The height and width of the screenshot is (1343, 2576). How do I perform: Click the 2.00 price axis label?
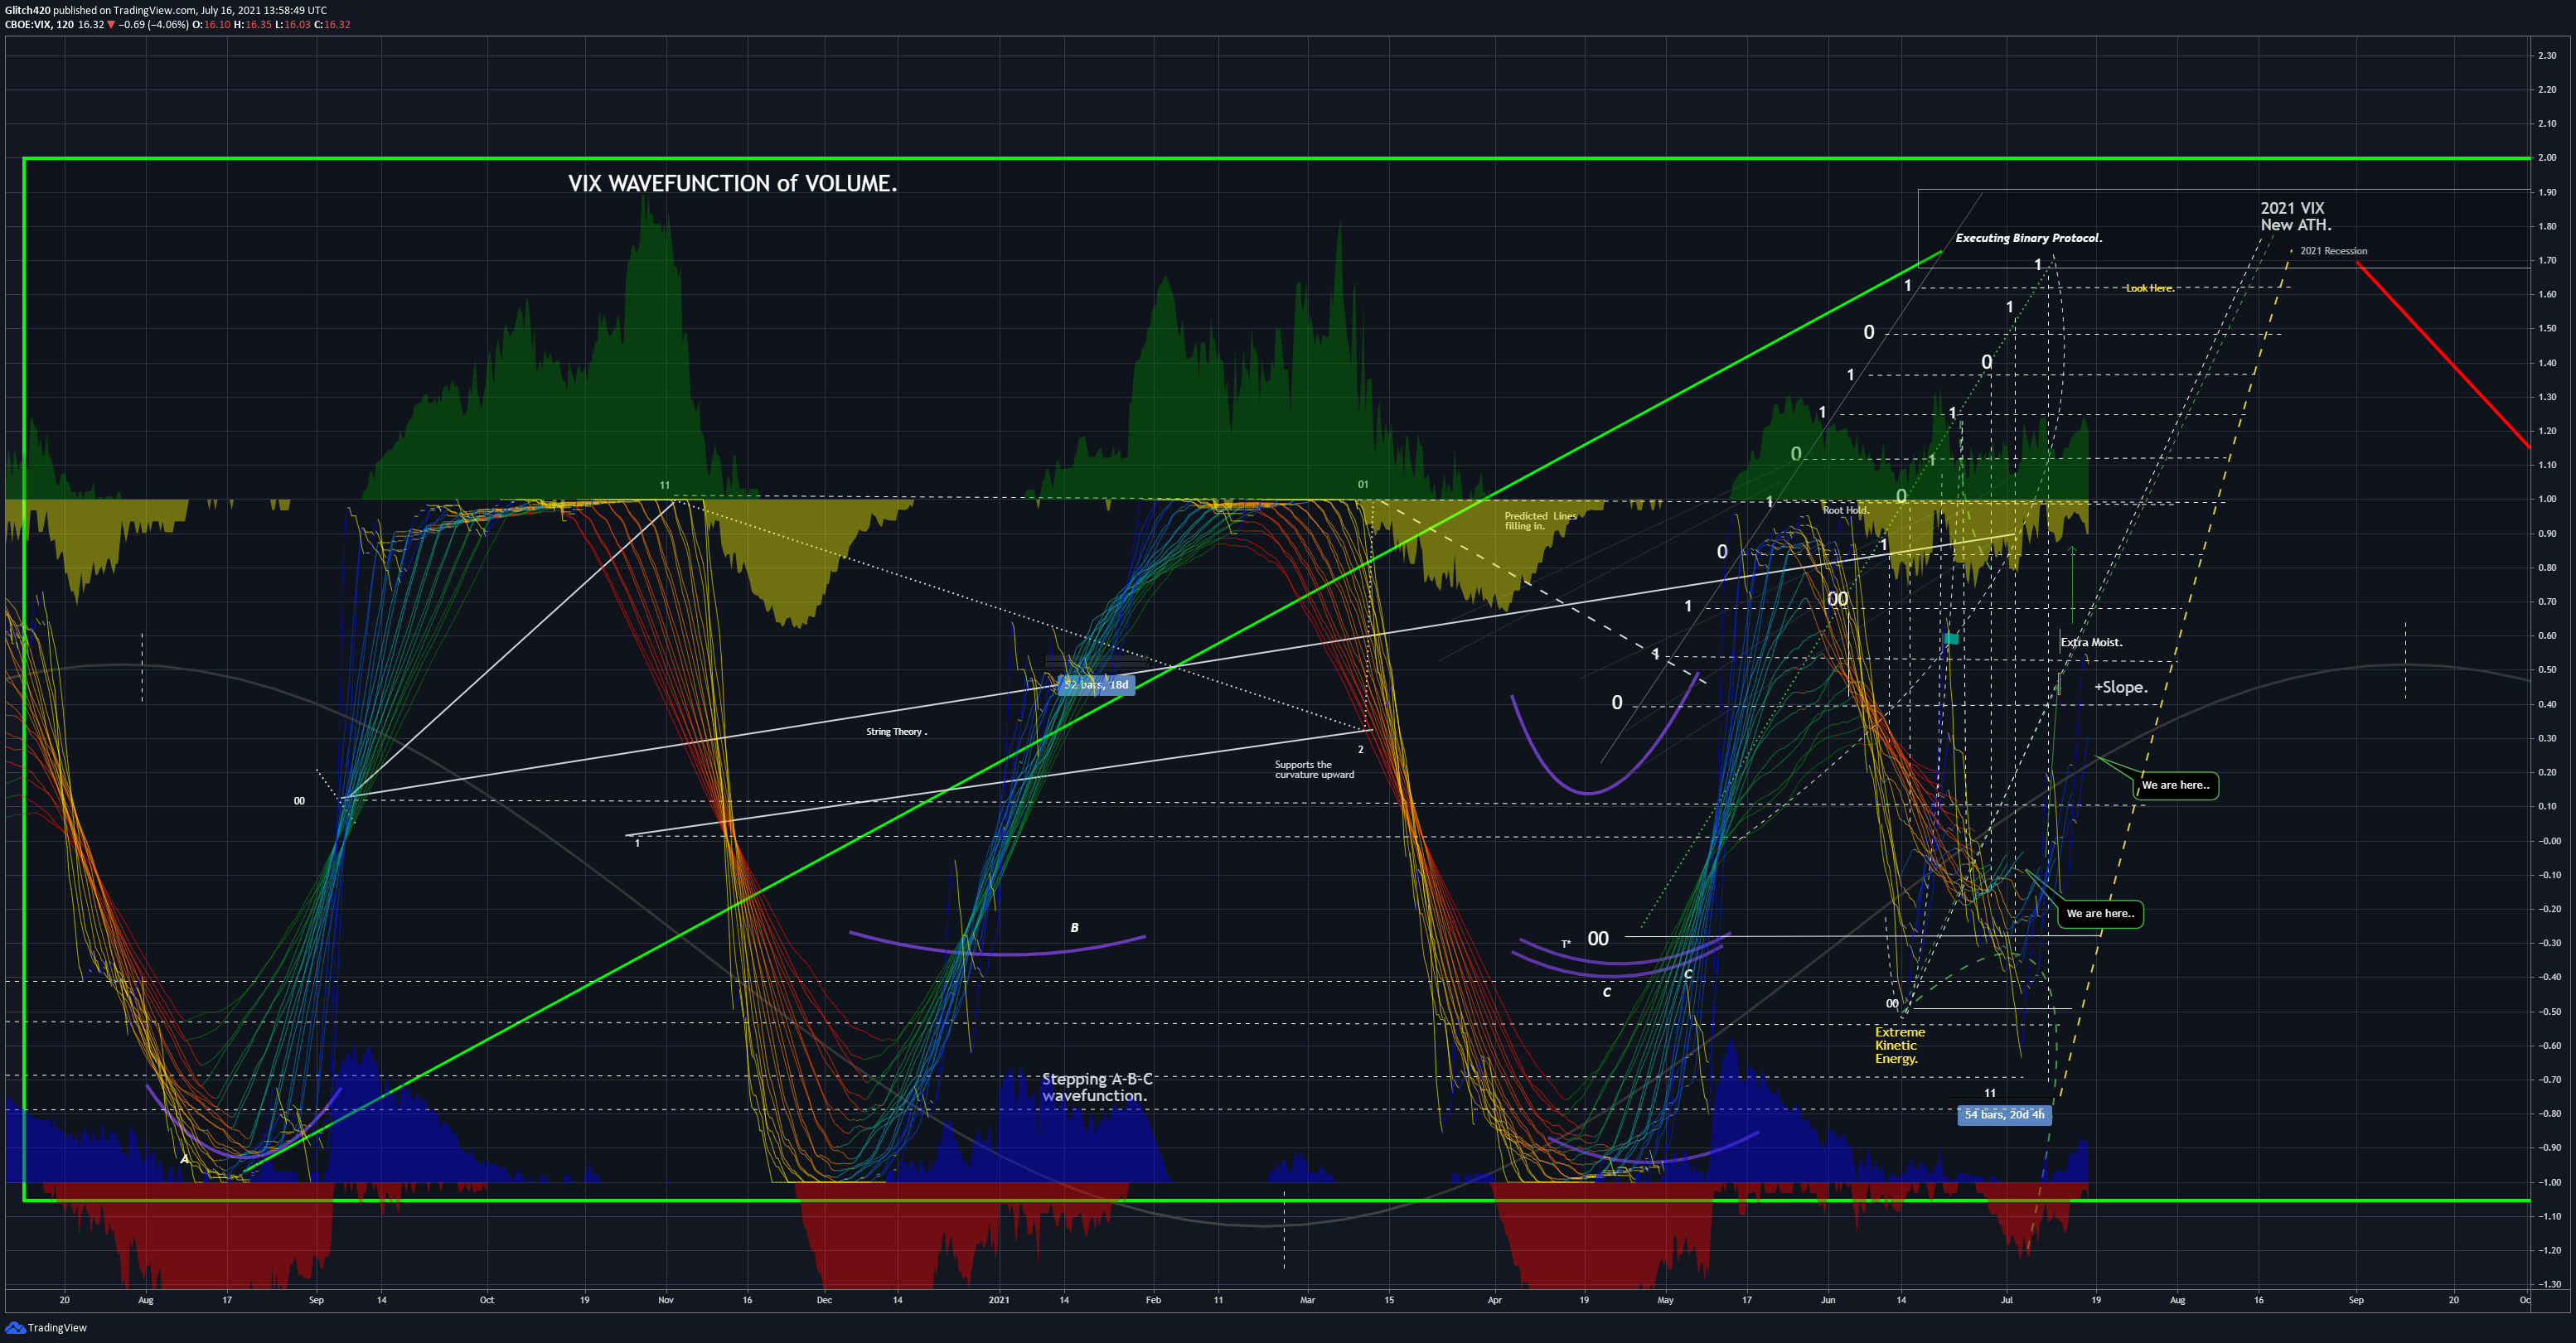click(2547, 158)
